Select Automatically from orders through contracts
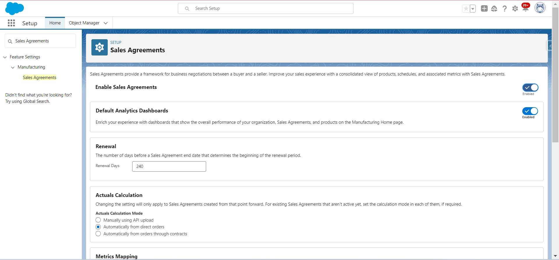This screenshot has height=260, width=559. pos(98,234)
